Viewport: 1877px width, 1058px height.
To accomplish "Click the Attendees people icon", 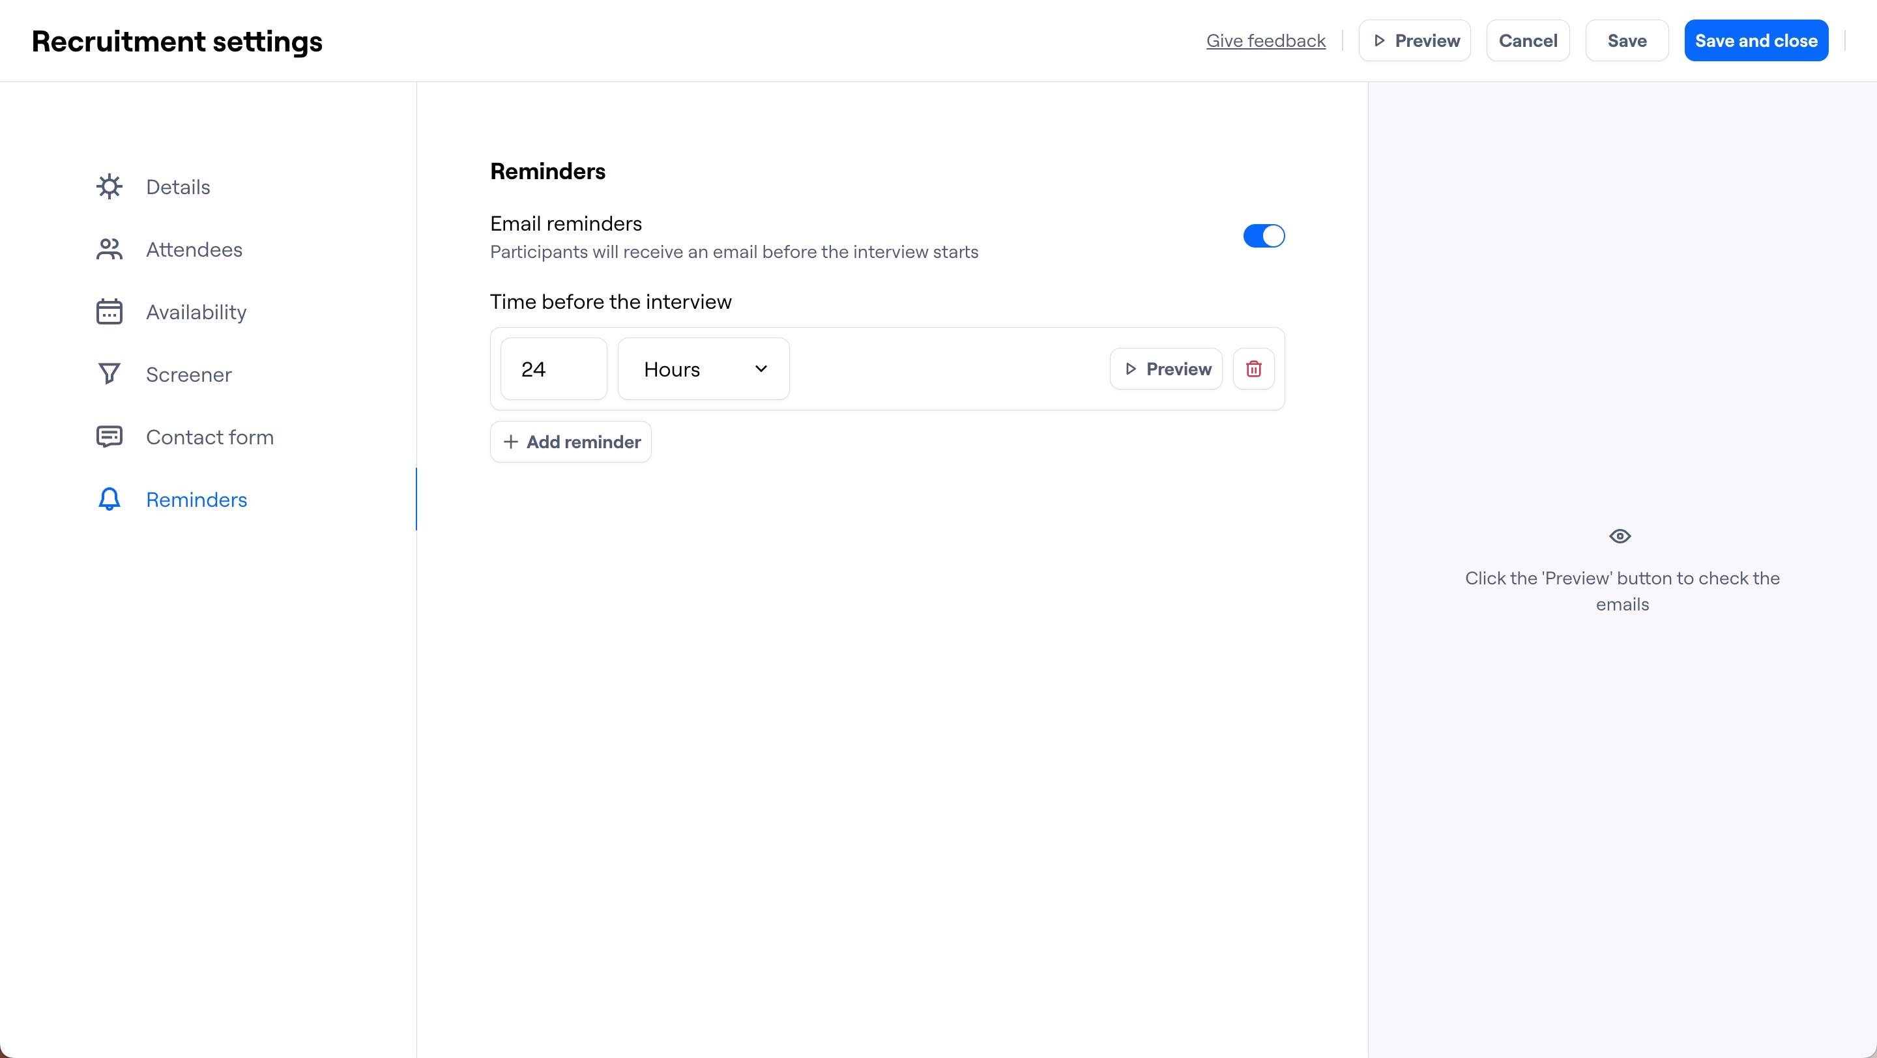I will [x=109, y=250].
